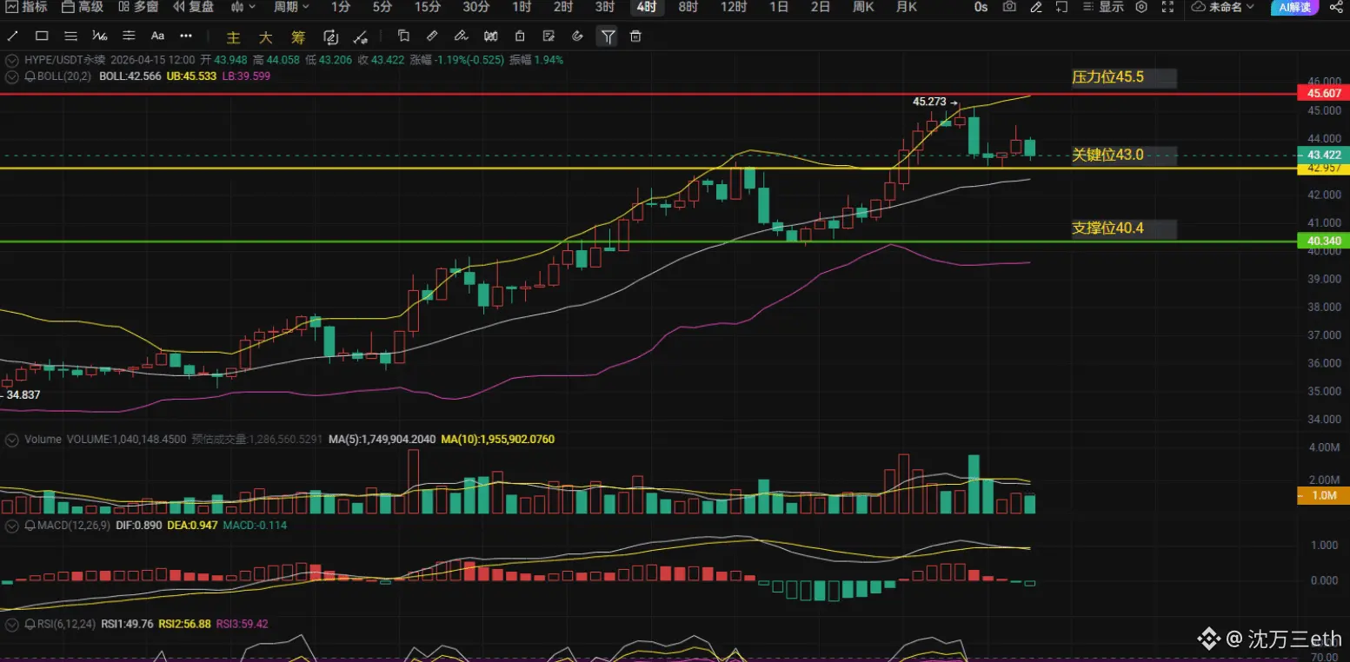Enter fullscreen mode with the expand icon

click(x=1167, y=7)
